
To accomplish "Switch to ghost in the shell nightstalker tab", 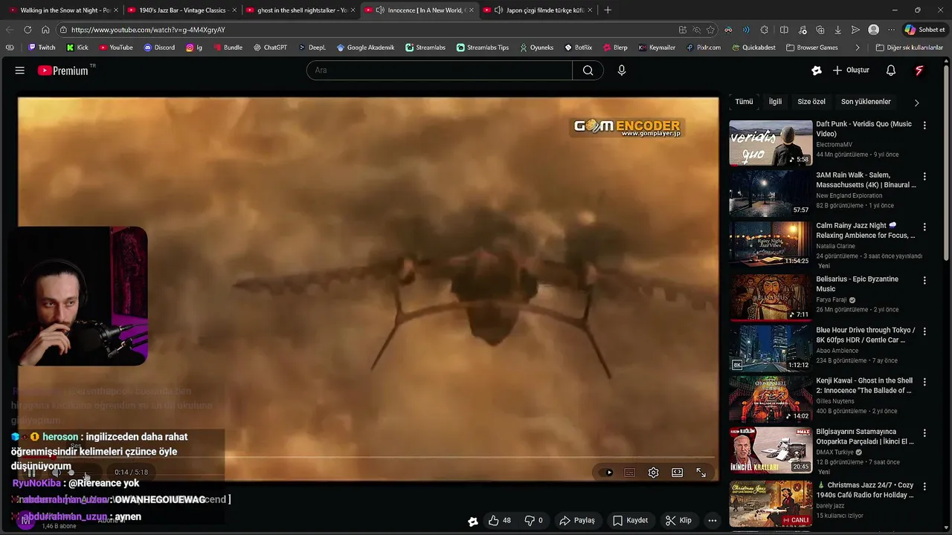I will point(300,10).
